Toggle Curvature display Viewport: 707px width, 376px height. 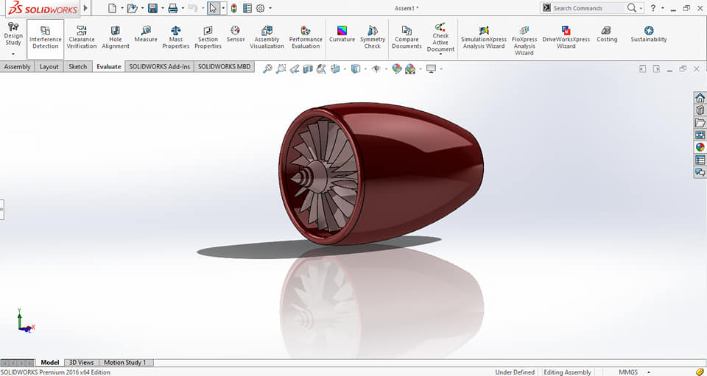point(342,34)
